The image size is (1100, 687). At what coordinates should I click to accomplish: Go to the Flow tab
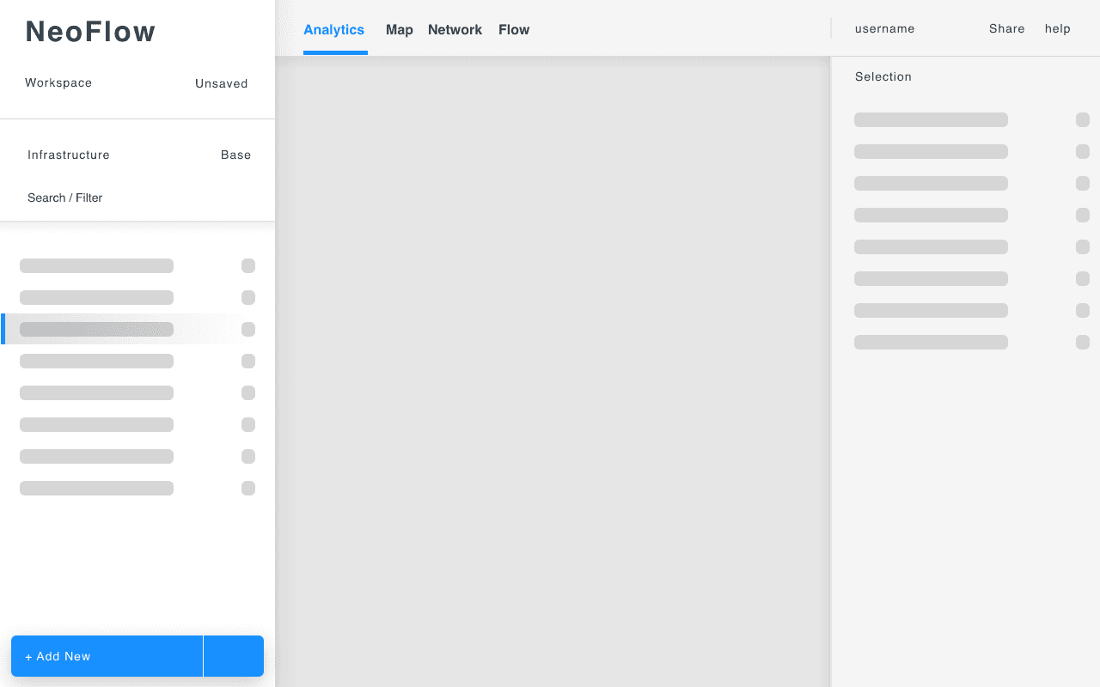click(x=514, y=30)
